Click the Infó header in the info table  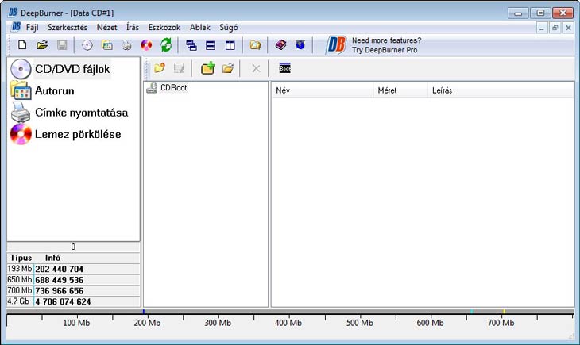pos(52,258)
